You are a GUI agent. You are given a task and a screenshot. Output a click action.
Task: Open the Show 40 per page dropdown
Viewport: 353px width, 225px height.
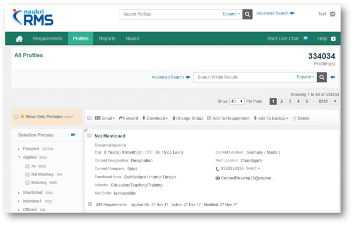[x=237, y=101]
